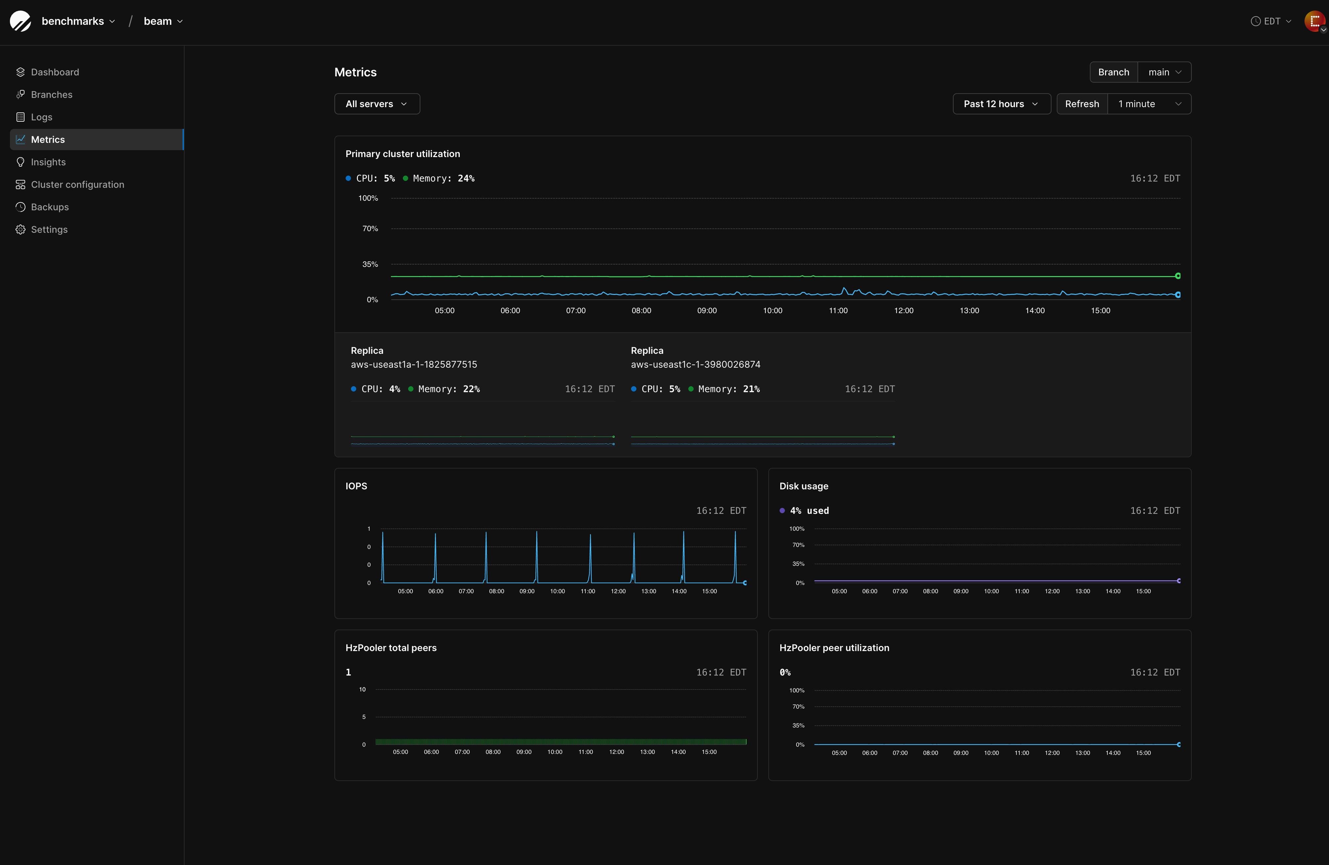This screenshot has height=865, width=1329.
Task: Open the user avatar menu
Action: 1314,21
